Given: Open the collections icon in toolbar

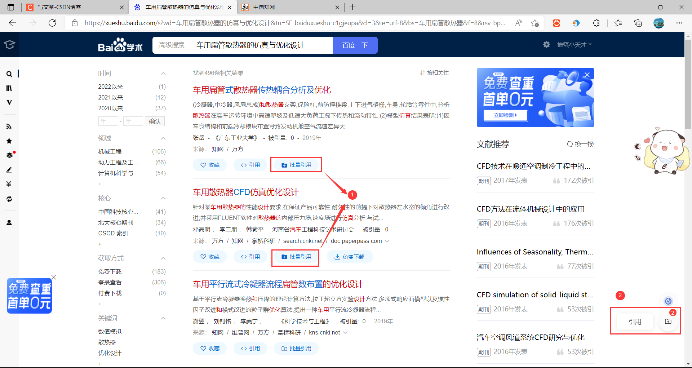Looking at the screenshot, I should click(638, 23).
